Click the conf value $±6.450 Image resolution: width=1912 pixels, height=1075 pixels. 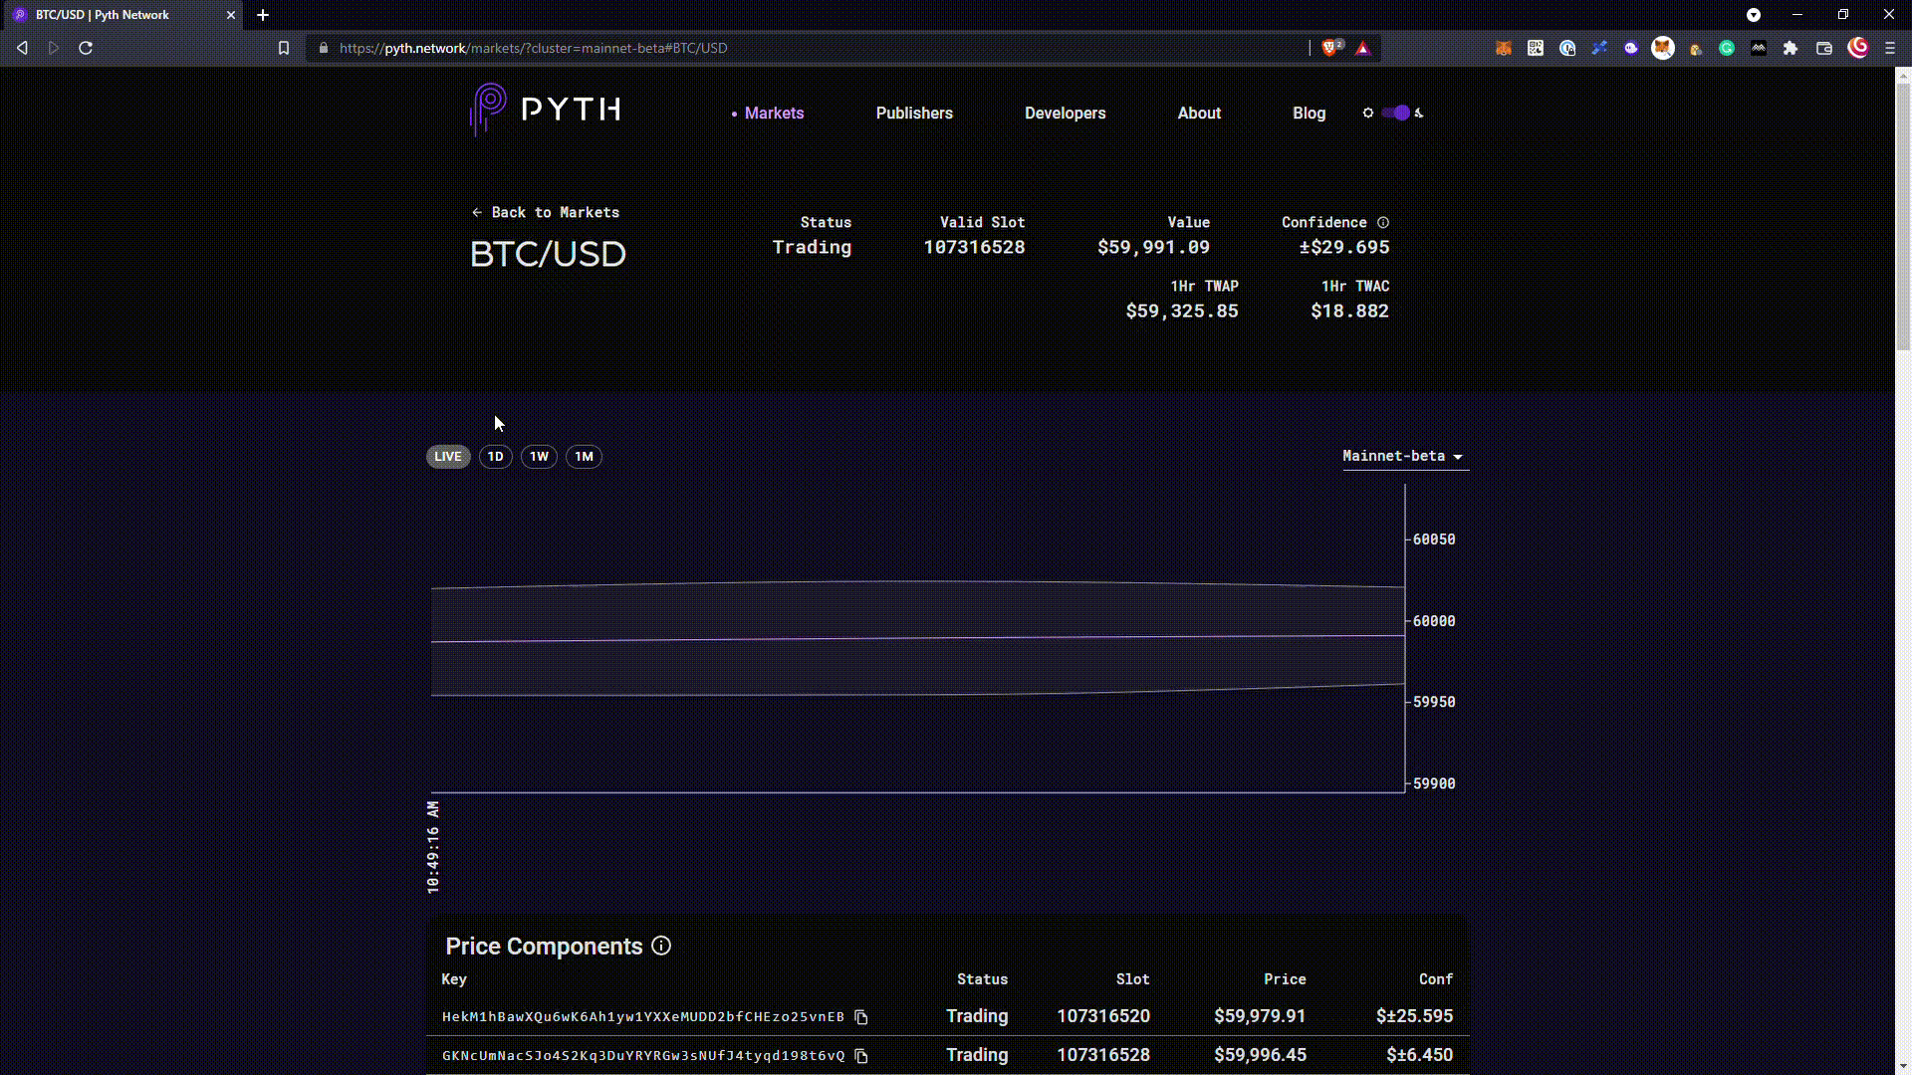tap(1419, 1055)
